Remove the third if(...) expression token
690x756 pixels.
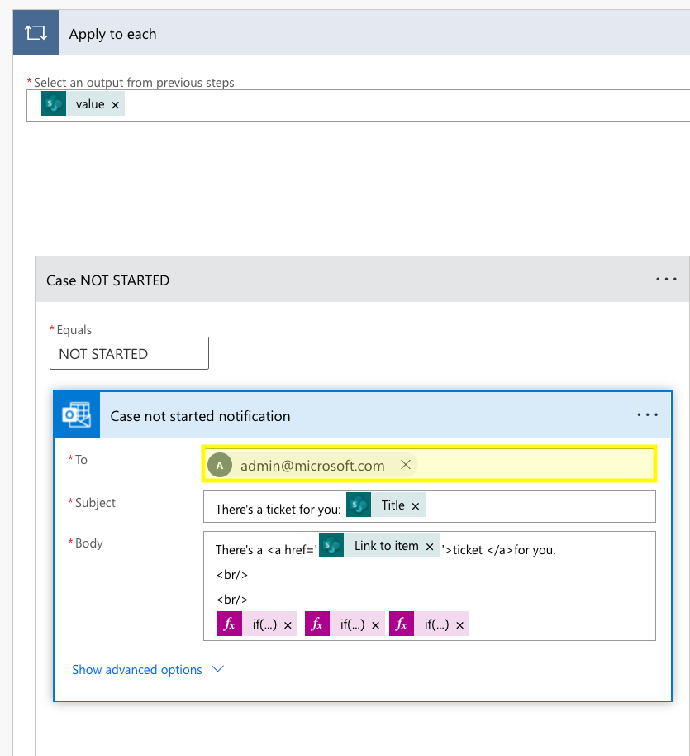[x=459, y=625]
